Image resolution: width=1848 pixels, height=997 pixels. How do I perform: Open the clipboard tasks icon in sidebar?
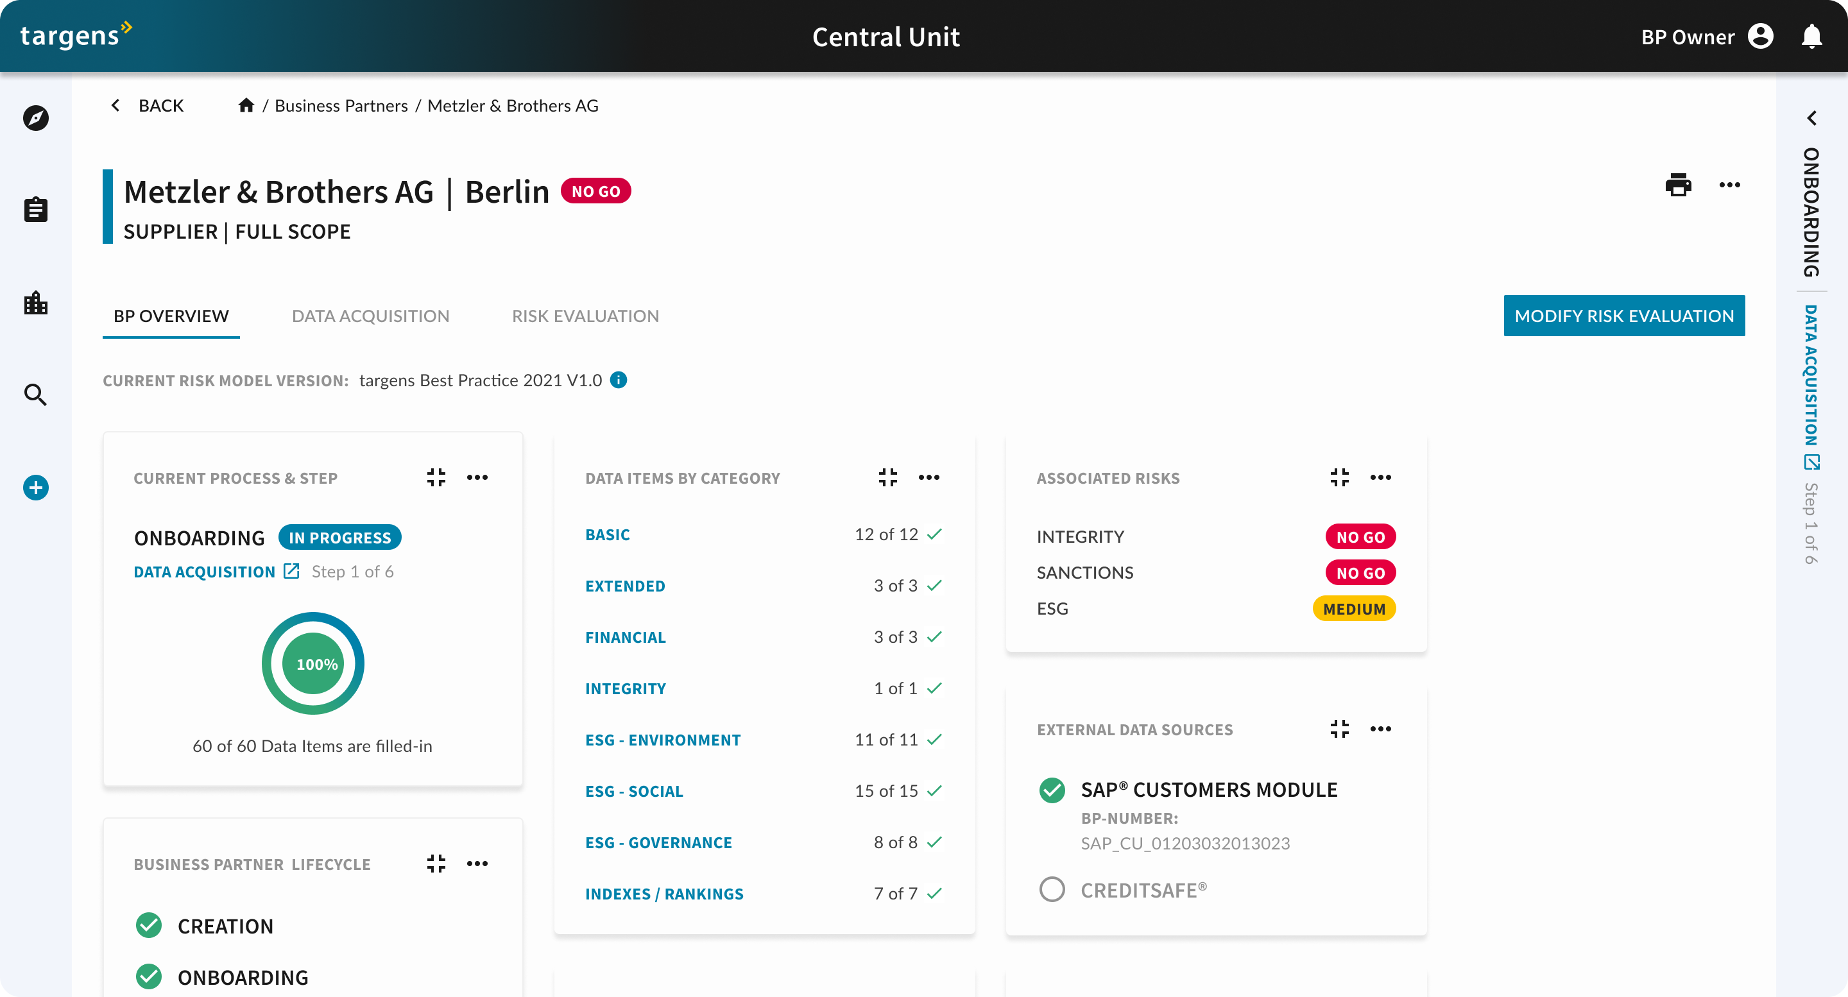coord(35,209)
